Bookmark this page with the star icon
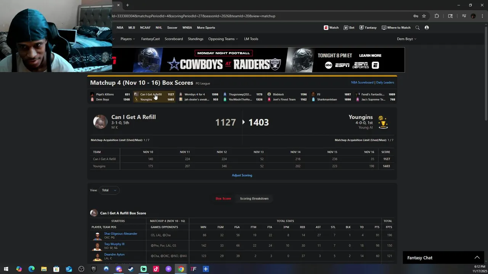The image size is (488, 274). (x=424, y=16)
